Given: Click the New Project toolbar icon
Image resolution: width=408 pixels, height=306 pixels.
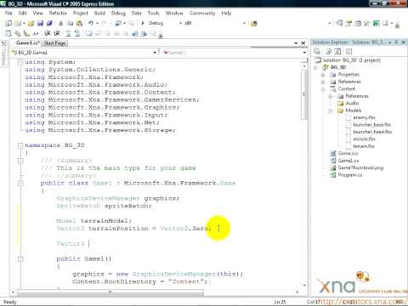Looking at the screenshot, I should [x=8, y=23].
